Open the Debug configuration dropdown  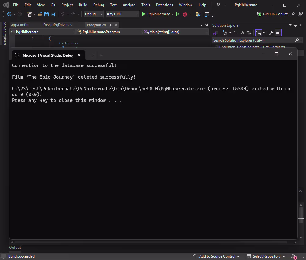pos(94,14)
